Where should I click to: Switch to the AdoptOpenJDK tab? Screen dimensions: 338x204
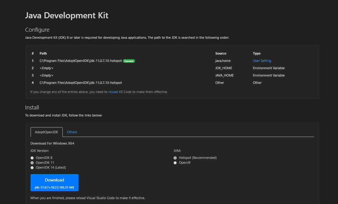coord(46,132)
